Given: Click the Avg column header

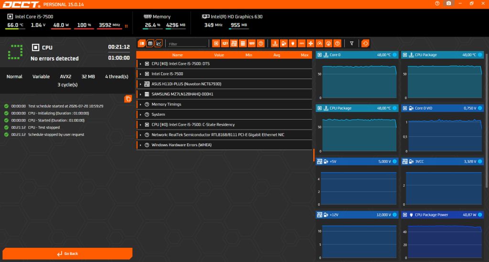Looking at the screenshot, I should coord(276,55).
